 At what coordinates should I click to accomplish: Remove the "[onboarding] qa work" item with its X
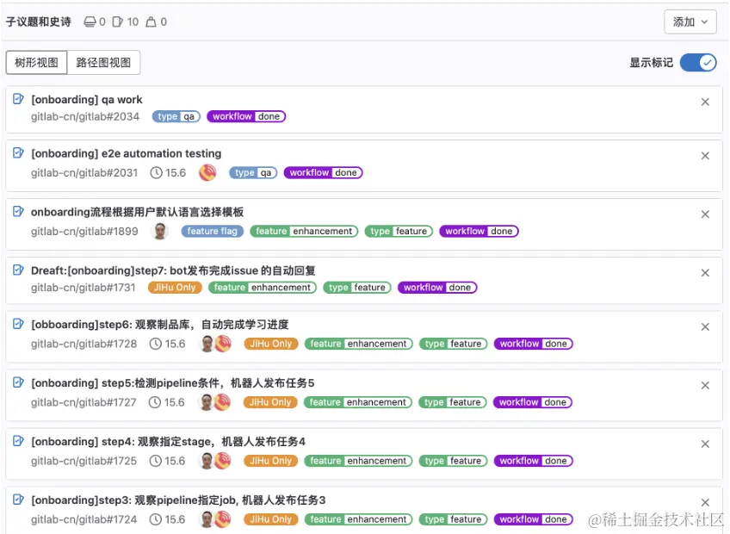(x=705, y=101)
